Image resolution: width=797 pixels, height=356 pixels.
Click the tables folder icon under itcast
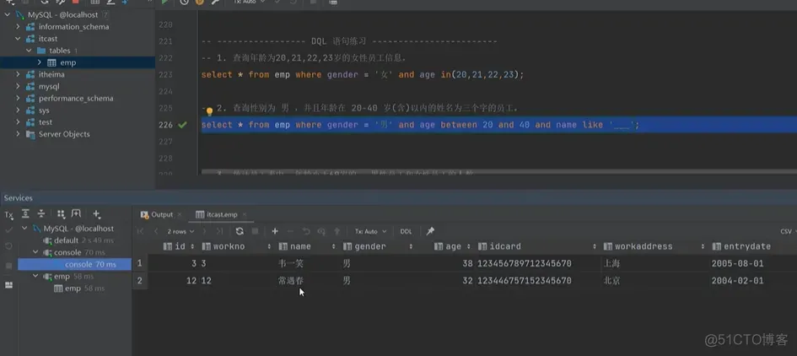click(x=41, y=51)
